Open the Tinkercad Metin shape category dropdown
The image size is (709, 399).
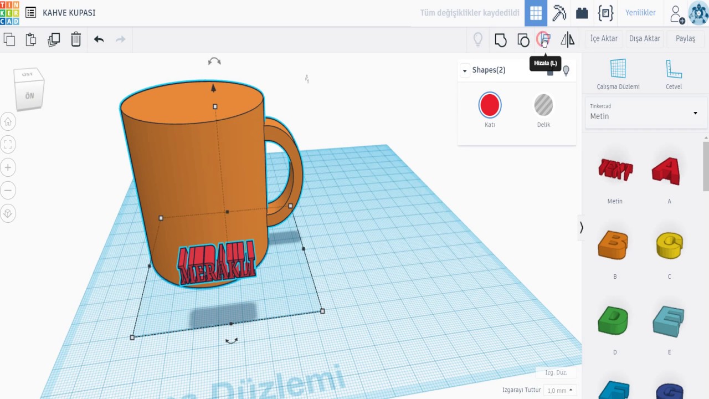[x=646, y=112]
